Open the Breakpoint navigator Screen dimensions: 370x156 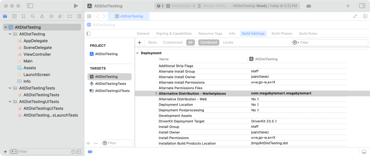click(x=69, y=16)
